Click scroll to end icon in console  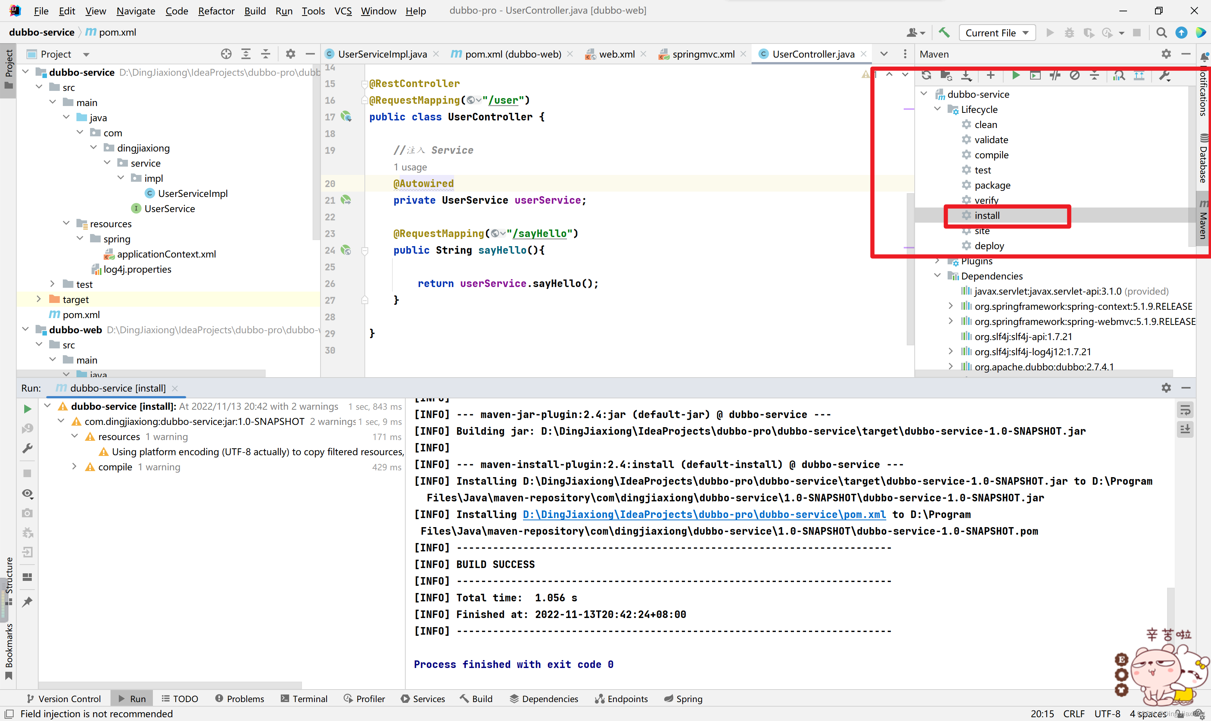coord(1185,429)
